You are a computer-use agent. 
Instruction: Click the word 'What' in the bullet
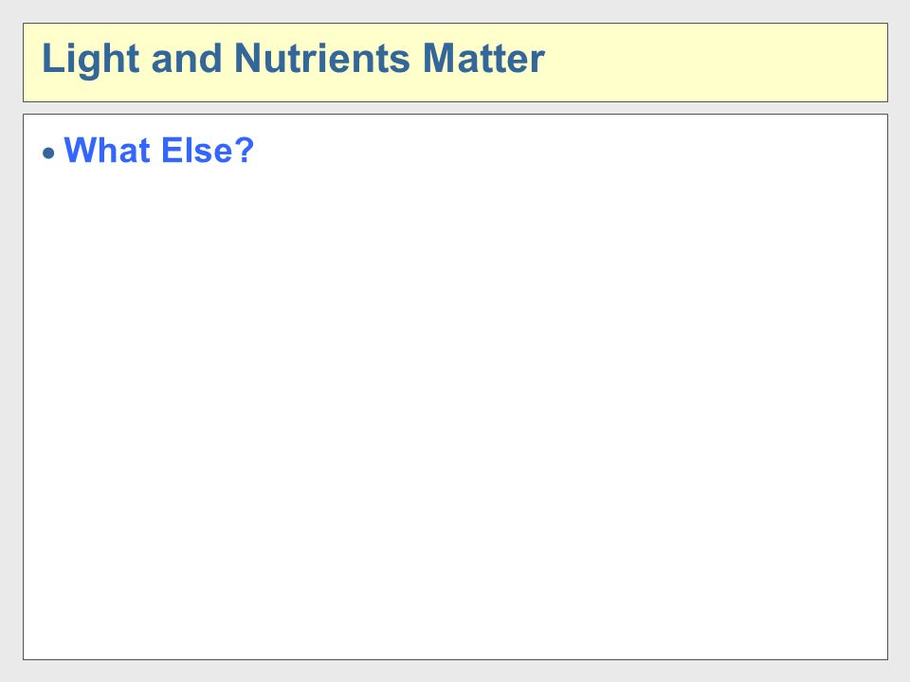pos(107,151)
